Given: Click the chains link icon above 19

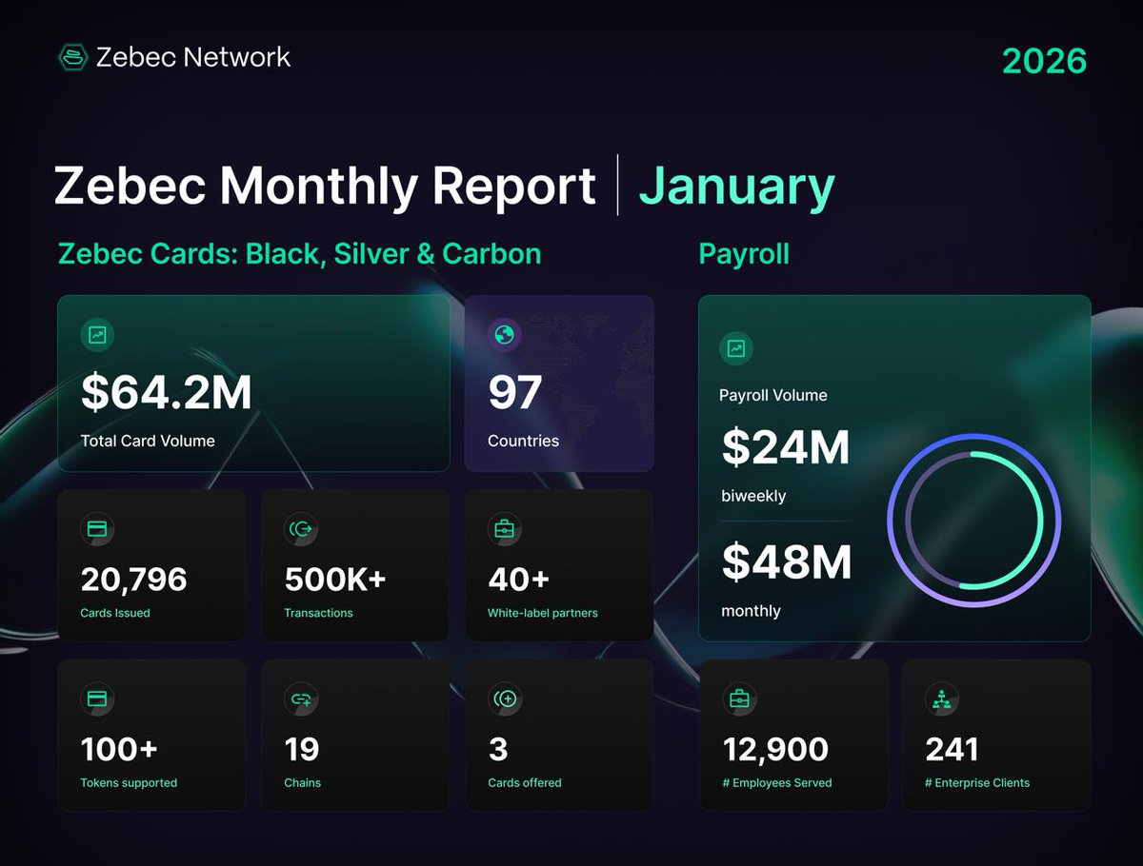Looking at the screenshot, I should point(300,699).
